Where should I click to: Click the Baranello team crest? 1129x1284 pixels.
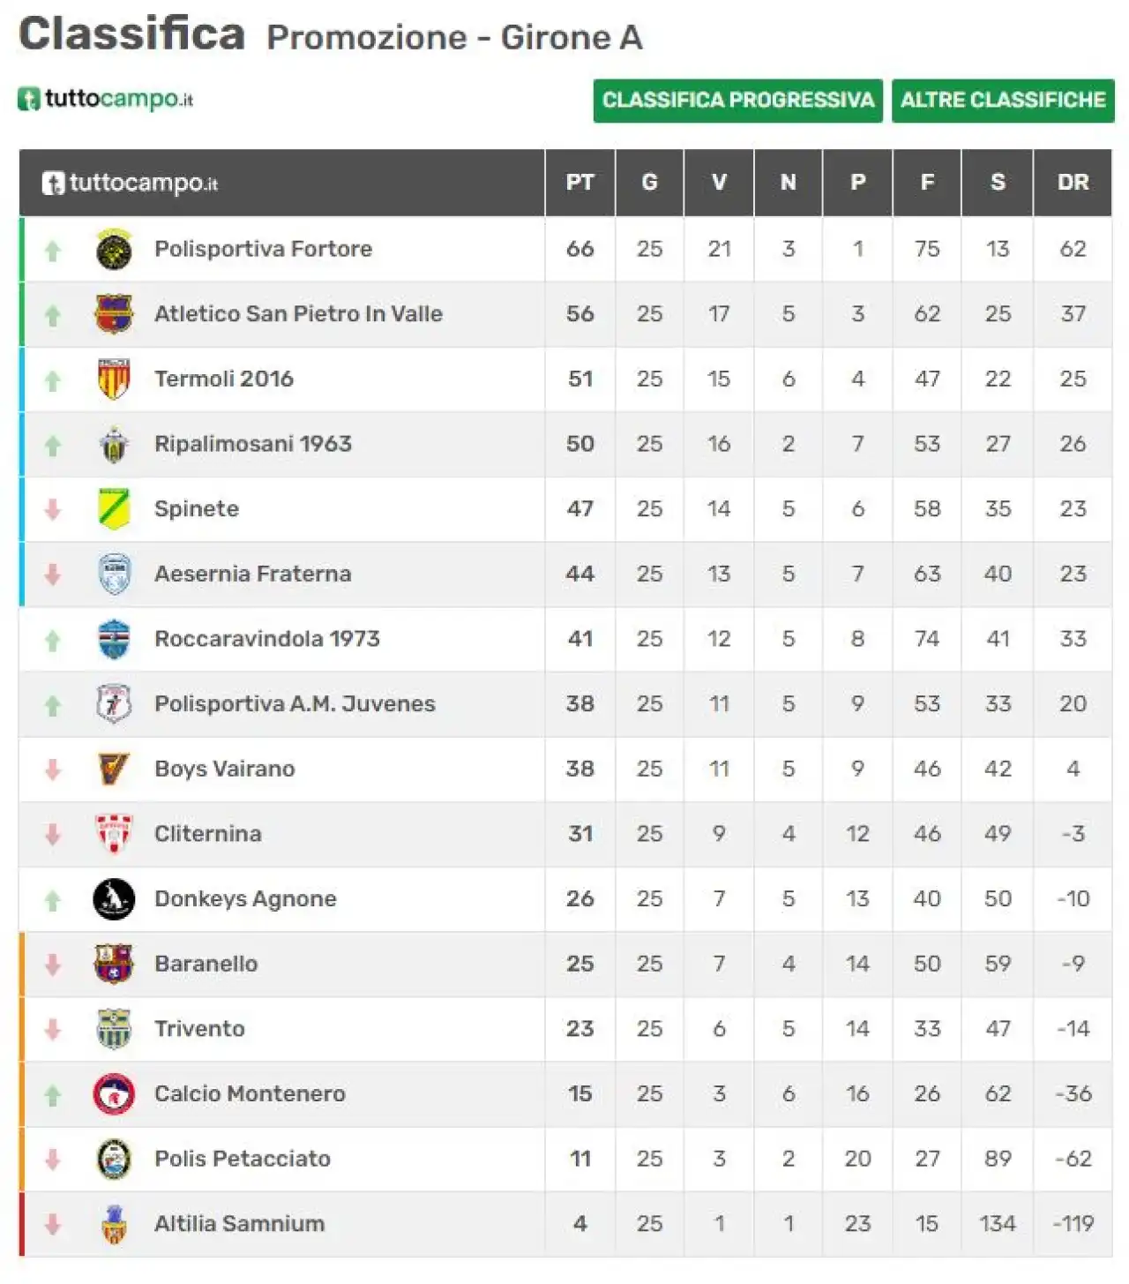pyautogui.click(x=114, y=964)
